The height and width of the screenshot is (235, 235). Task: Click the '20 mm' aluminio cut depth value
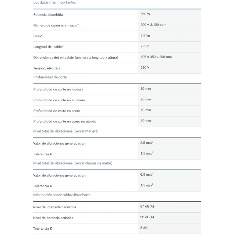point(146,99)
